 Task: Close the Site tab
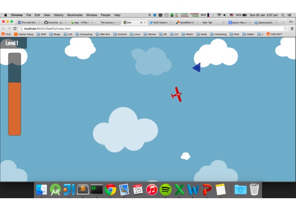coord(145,23)
